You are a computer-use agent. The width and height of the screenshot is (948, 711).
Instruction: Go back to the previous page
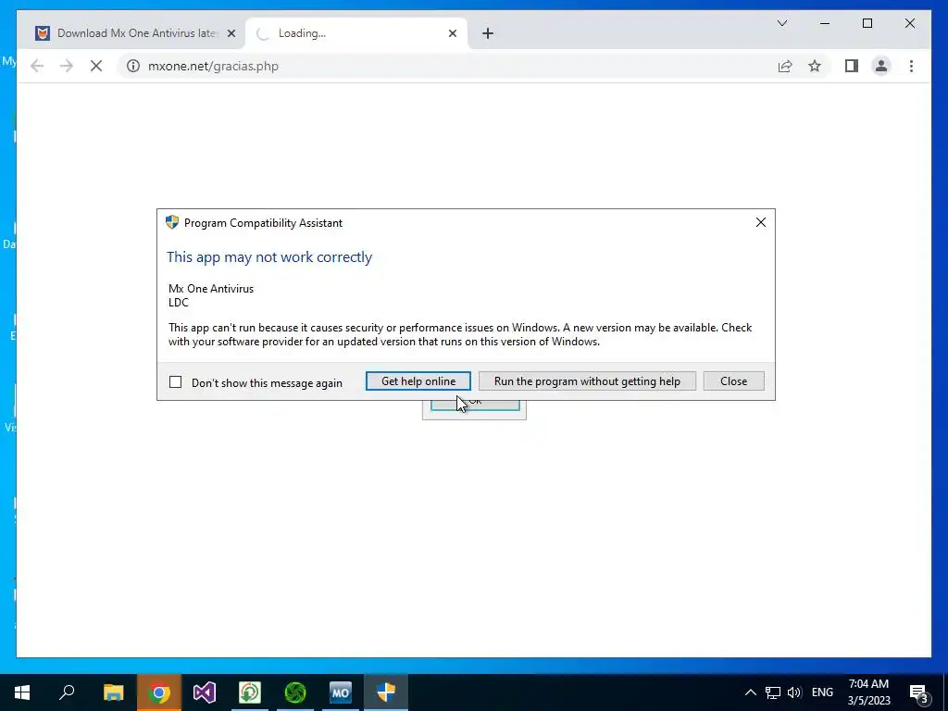click(x=37, y=66)
